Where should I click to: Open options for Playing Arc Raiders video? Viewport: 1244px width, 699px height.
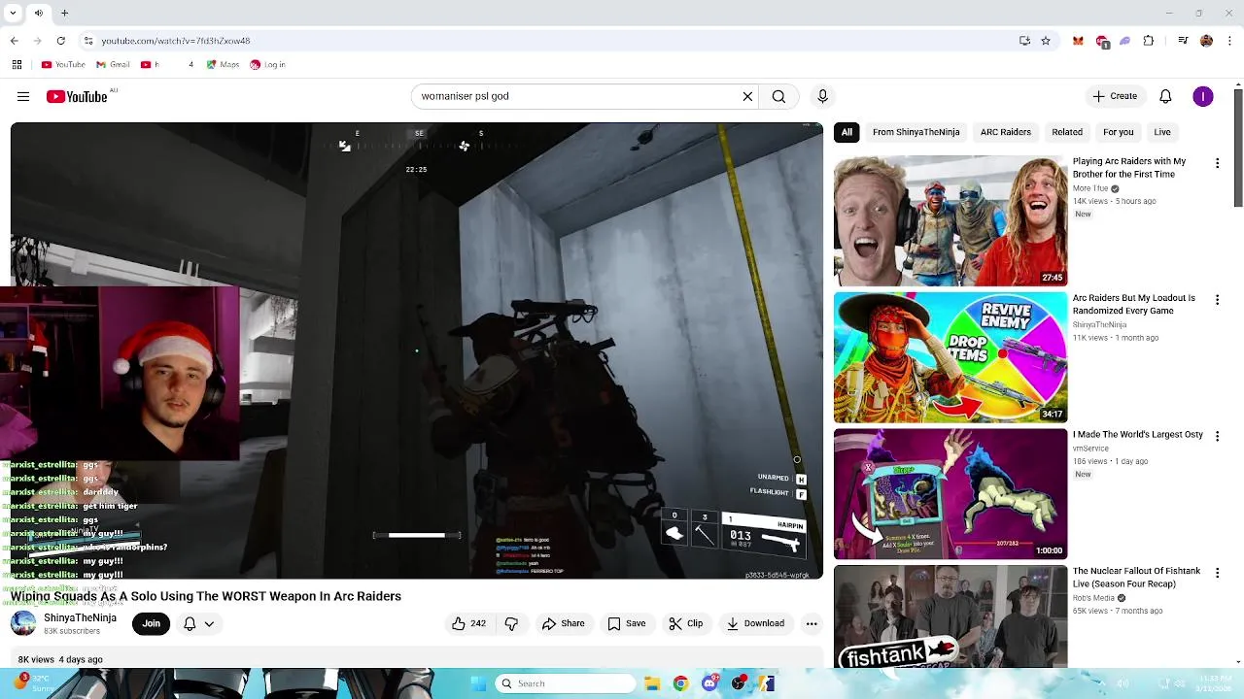point(1217,163)
